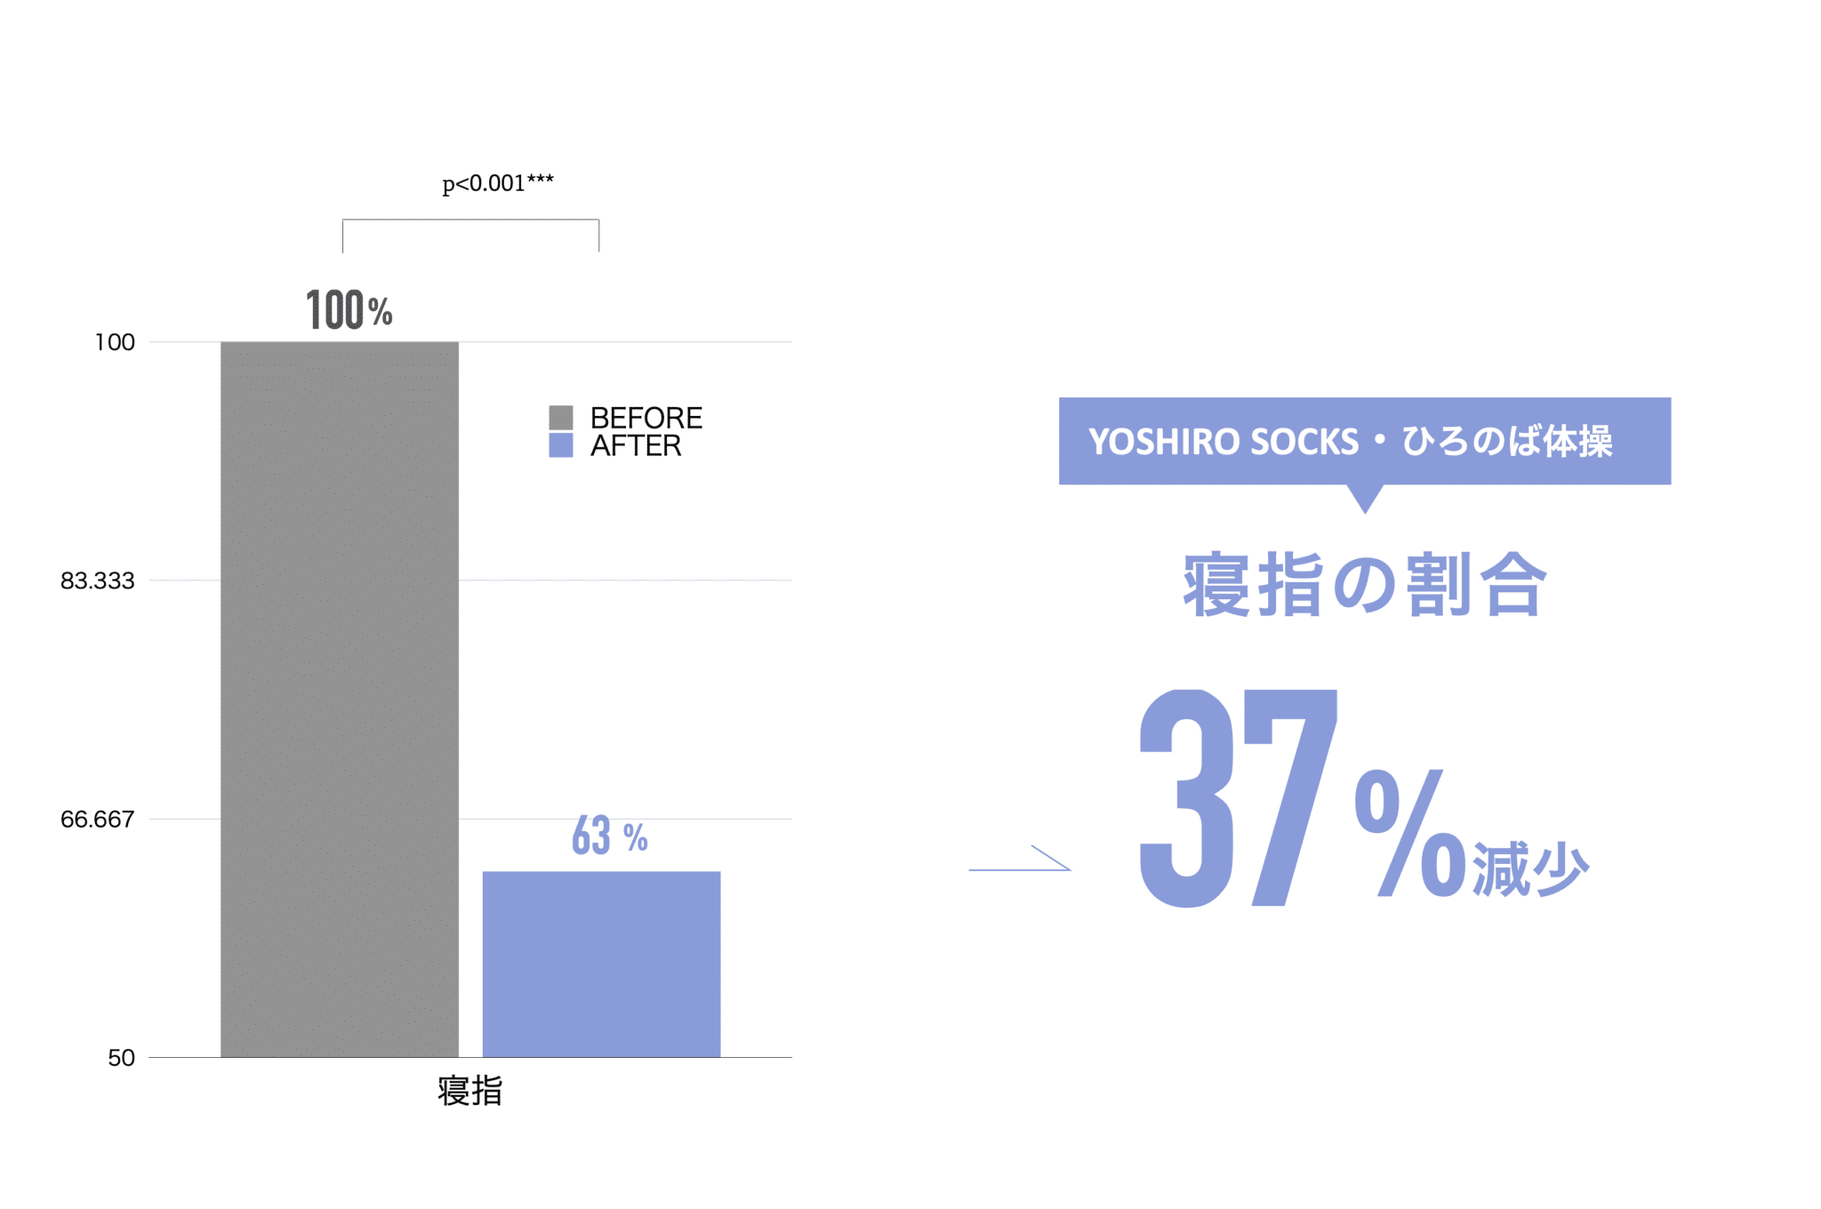
Task: Click the 寝指 x-axis label
Action: (x=470, y=1091)
